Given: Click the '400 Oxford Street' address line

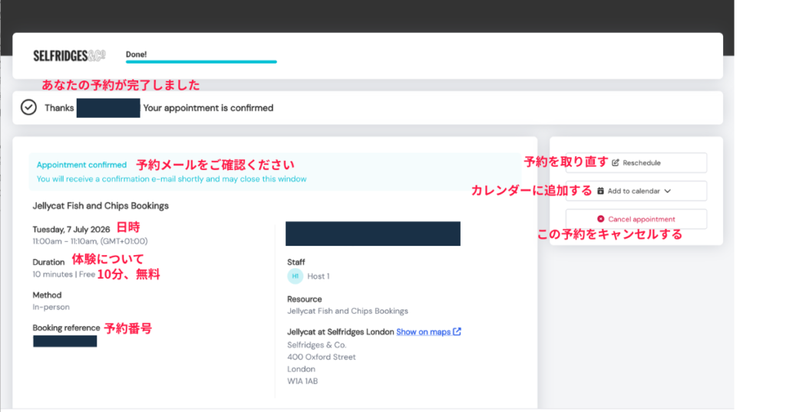Looking at the screenshot, I should (x=322, y=357).
